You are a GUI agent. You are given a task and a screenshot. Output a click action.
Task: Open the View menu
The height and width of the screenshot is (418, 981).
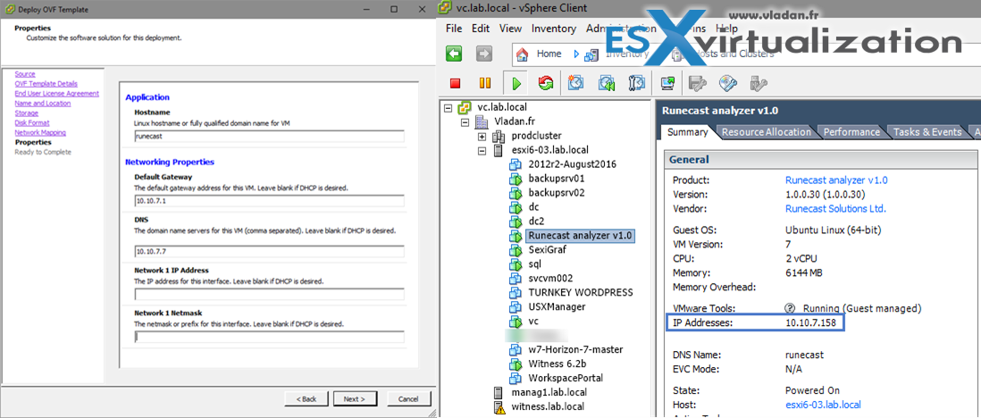(x=510, y=29)
